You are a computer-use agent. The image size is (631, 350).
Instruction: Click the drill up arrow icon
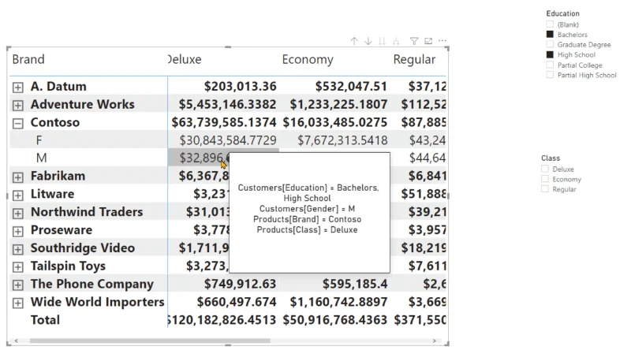[354, 41]
